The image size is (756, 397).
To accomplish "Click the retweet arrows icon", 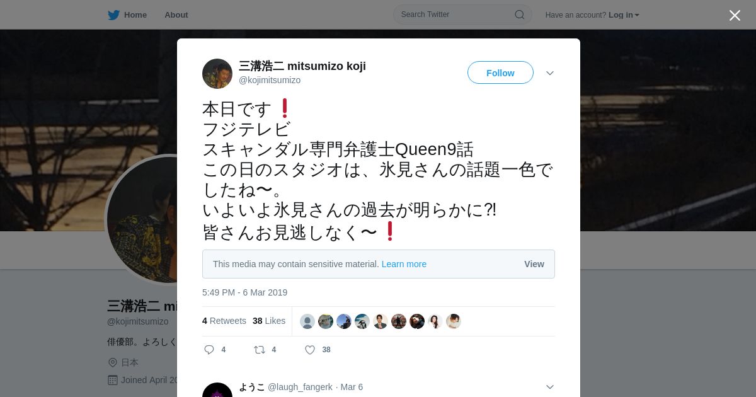I will coord(259,350).
